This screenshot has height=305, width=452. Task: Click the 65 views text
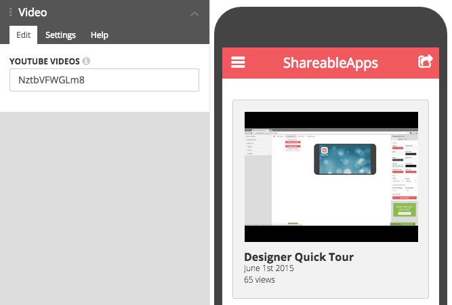[x=260, y=280]
